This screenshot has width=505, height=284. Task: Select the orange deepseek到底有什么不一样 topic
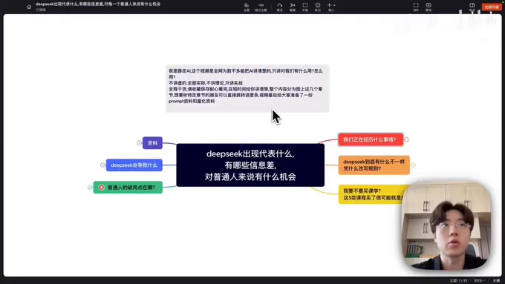[x=374, y=165]
